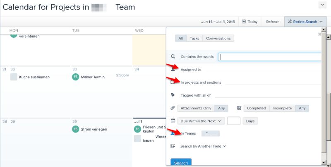Click the paperclip attachments icon
331x167 pixels.
point(173,108)
